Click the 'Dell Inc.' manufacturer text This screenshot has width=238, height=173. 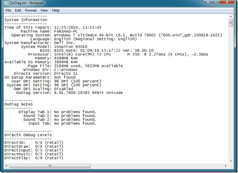point(65,43)
